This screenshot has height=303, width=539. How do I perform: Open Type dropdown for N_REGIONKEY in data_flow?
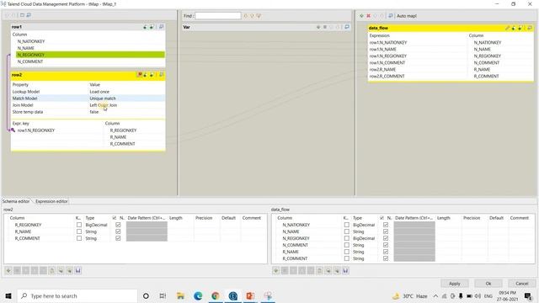[x=364, y=238]
